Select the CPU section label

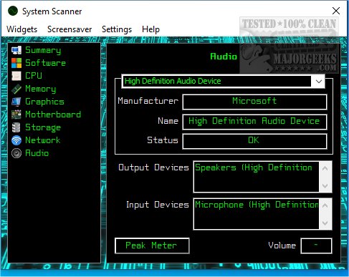[x=34, y=76]
